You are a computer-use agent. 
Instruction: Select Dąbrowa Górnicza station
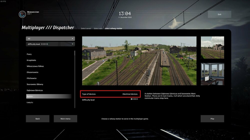(x=35, y=90)
